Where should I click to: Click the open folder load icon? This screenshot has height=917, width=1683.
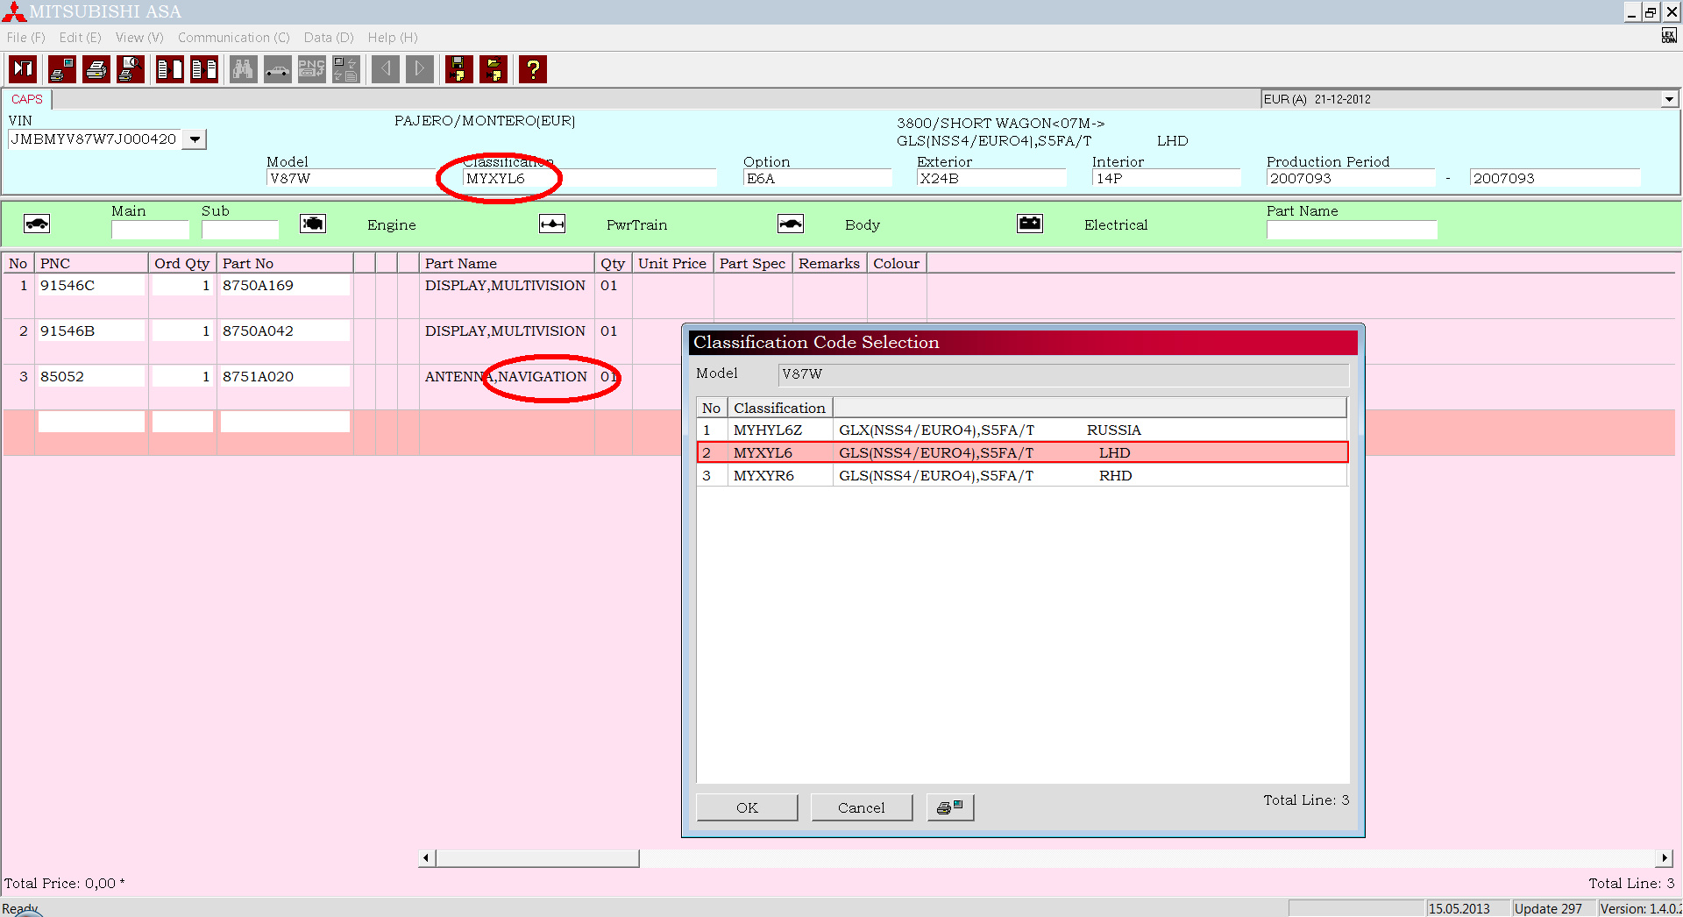(x=494, y=69)
